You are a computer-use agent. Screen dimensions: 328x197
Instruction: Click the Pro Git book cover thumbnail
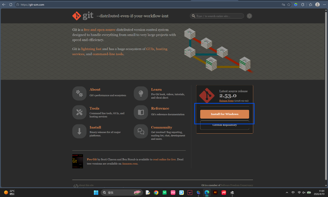pos(78,161)
